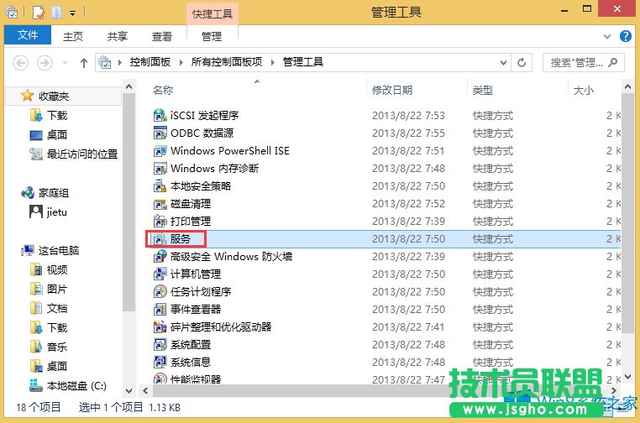Switch to the 查看 ribbon tab
This screenshot has width=640, height=423.
point(162,37)
